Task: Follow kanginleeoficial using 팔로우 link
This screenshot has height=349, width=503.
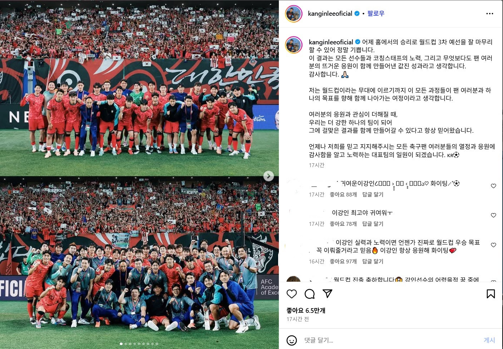Action: pyautogui.click(x=376, y=14)
